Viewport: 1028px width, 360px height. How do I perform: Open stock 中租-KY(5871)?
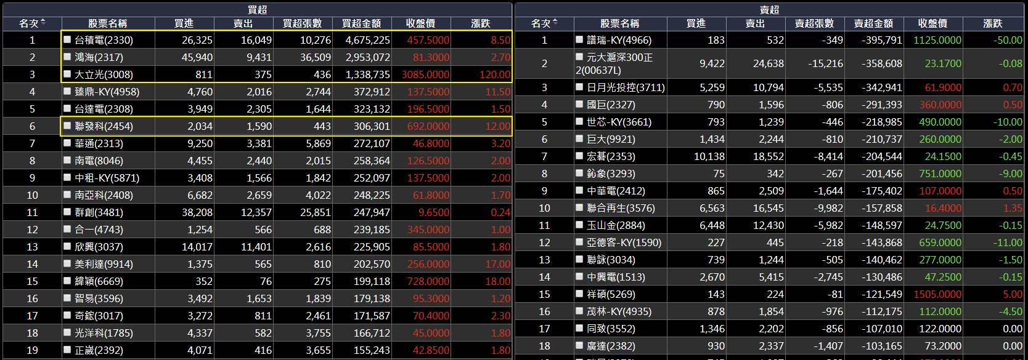click(107, 178)
